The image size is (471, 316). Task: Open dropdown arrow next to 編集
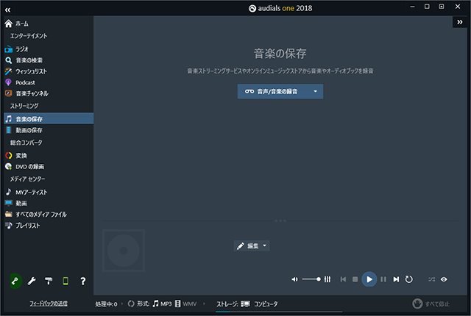pos(265,246)
